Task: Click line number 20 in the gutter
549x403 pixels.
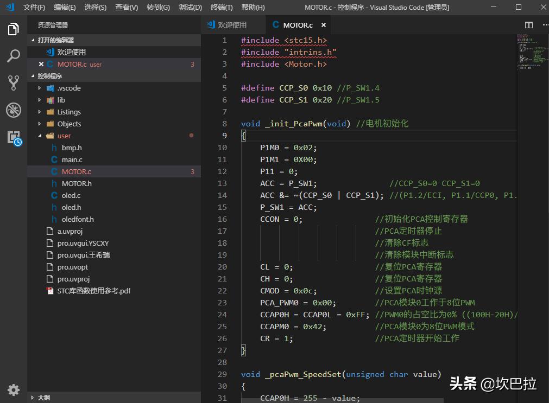Action: coord(222,267)
